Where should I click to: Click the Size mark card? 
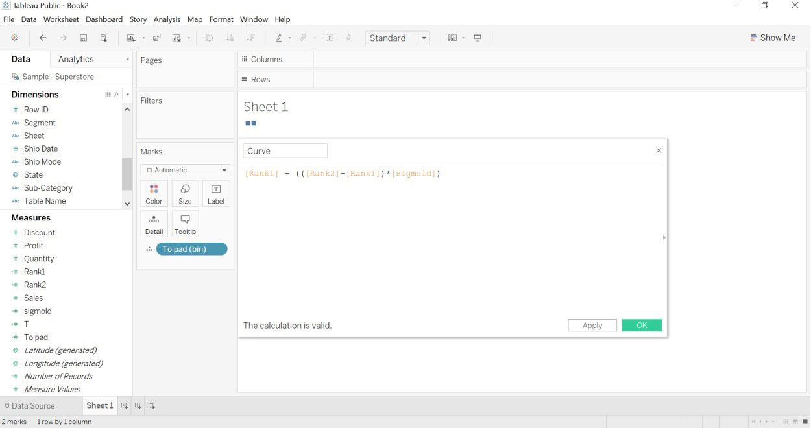(185, 193)
